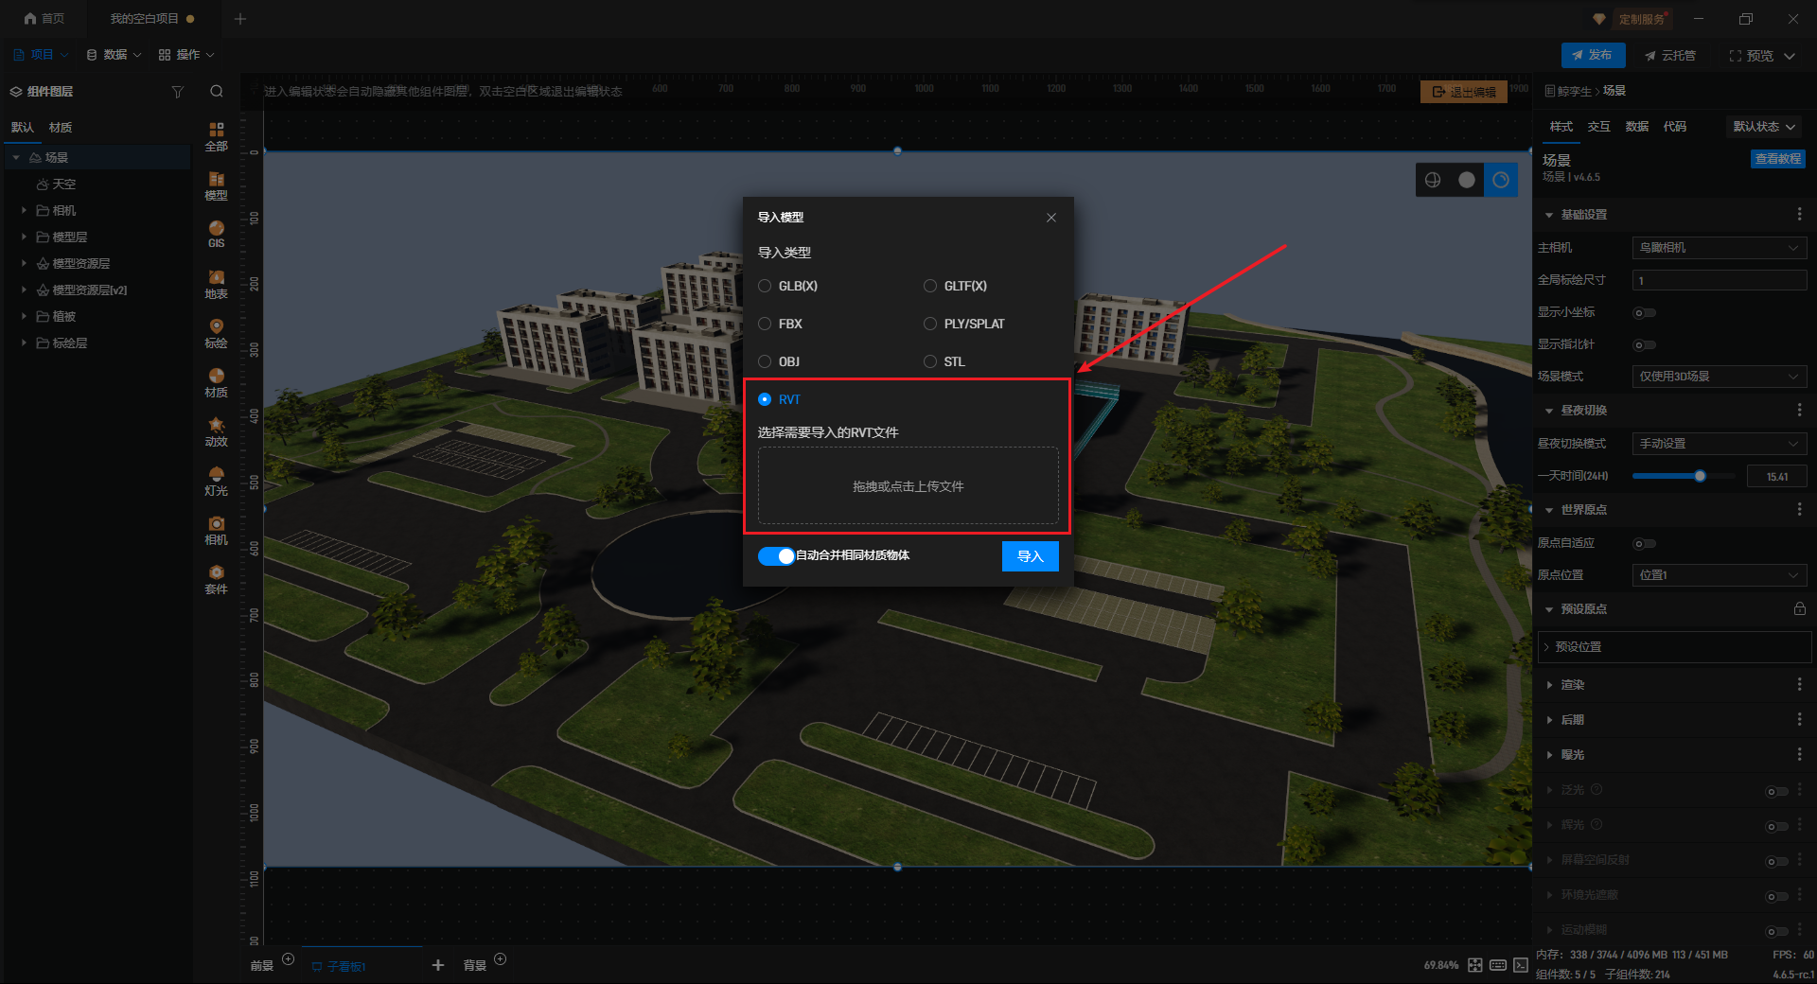Expand the 预设位置 row
The height and width of the screenshot is (984, 1817).
pyautogui.click(x=1675, y=647)
